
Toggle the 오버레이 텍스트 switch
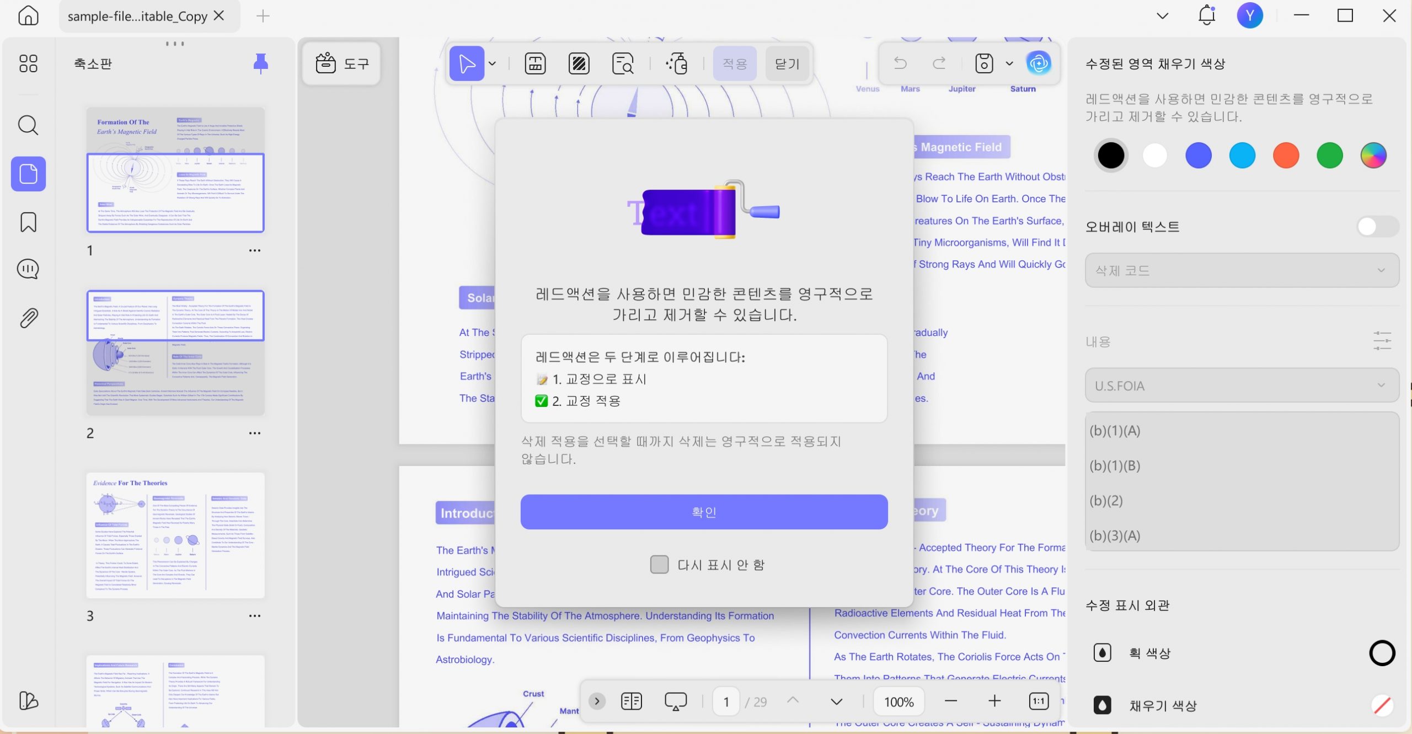coord(1377,226)
